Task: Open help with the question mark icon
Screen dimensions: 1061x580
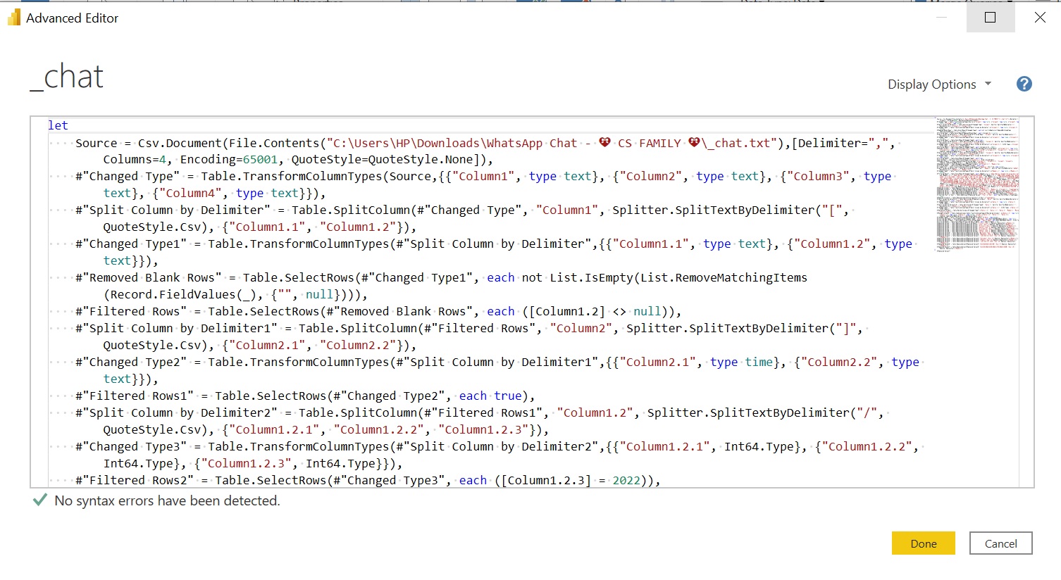Action: [x=1024, y=84]
